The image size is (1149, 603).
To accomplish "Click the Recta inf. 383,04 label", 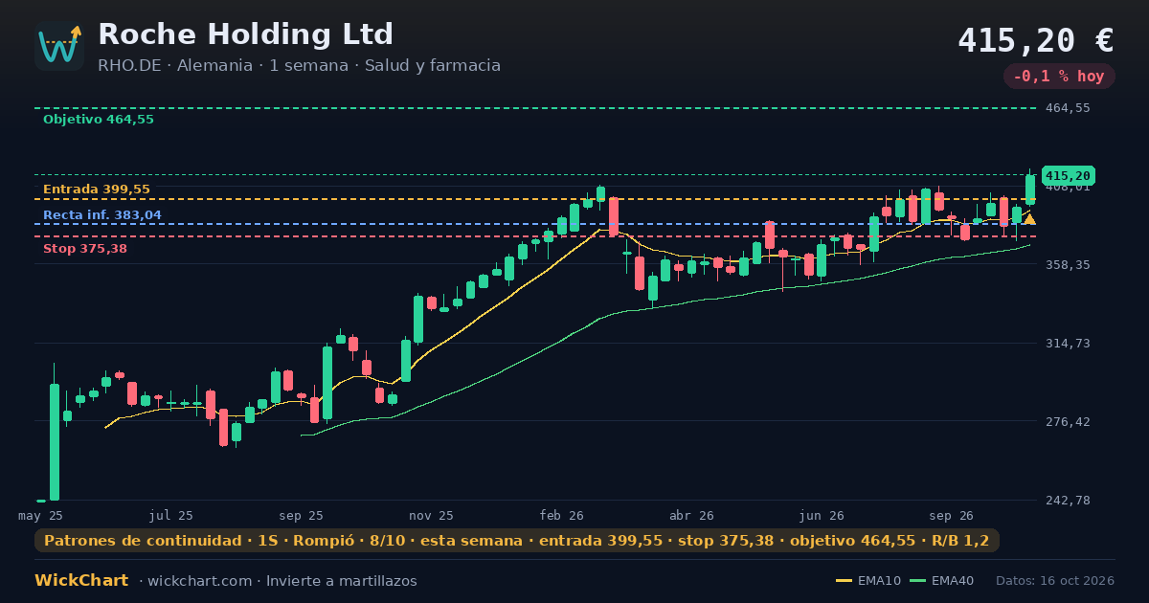I will (102, 215).
